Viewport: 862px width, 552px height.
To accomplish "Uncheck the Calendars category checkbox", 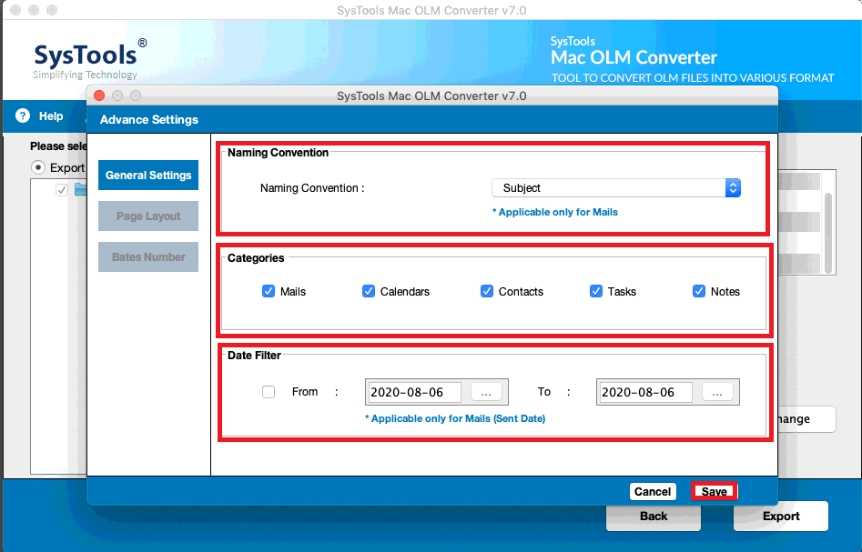I will (x=369, y=291).
